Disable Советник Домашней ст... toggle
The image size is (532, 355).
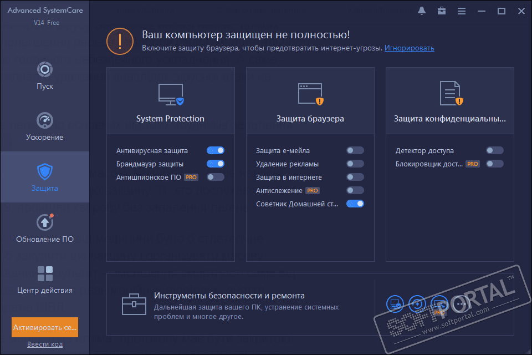pos(355,204)
